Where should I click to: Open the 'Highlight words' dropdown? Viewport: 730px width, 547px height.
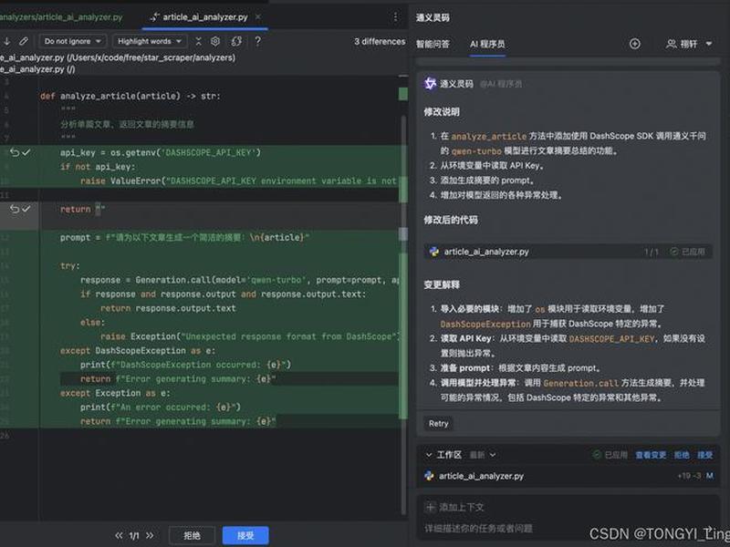pos(150,41)
